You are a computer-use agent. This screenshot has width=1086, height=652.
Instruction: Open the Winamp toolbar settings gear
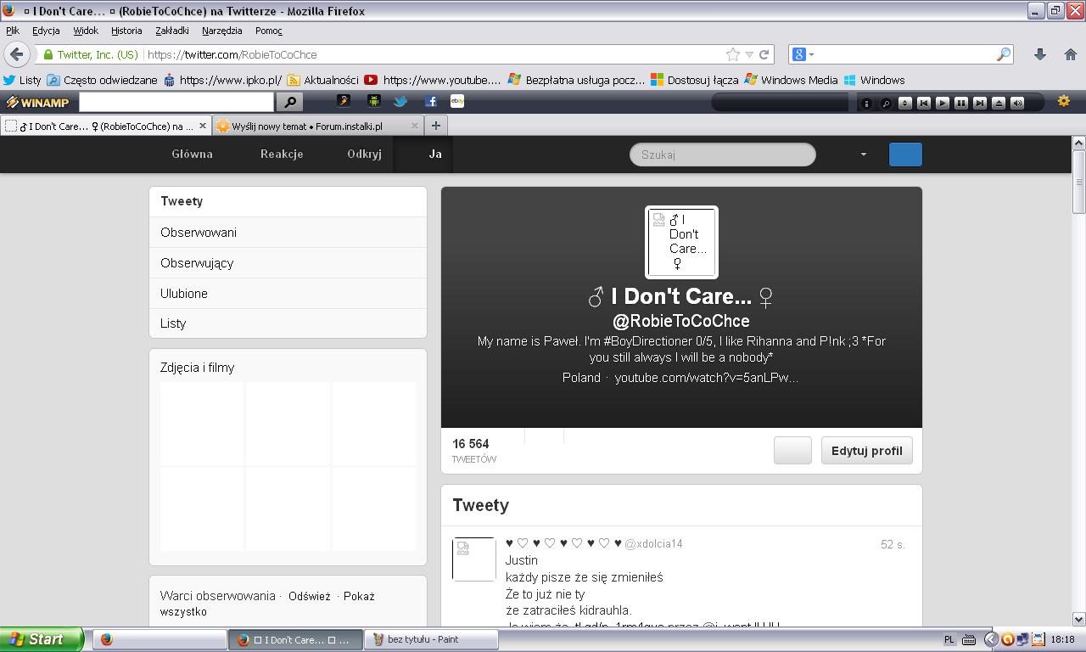pyautogui.click(x=1063, y=101)
